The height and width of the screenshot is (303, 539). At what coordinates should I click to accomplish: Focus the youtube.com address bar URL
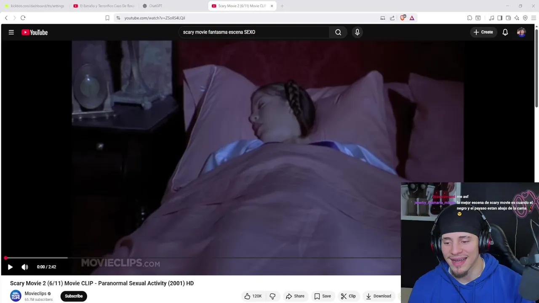(155, 18)
